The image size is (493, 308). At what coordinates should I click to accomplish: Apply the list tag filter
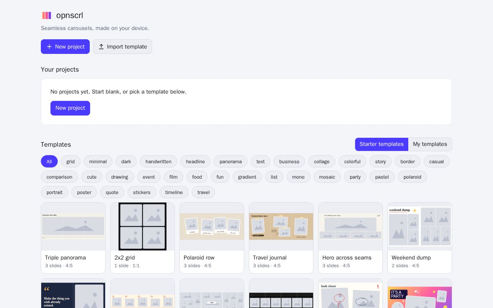(274, 177)
